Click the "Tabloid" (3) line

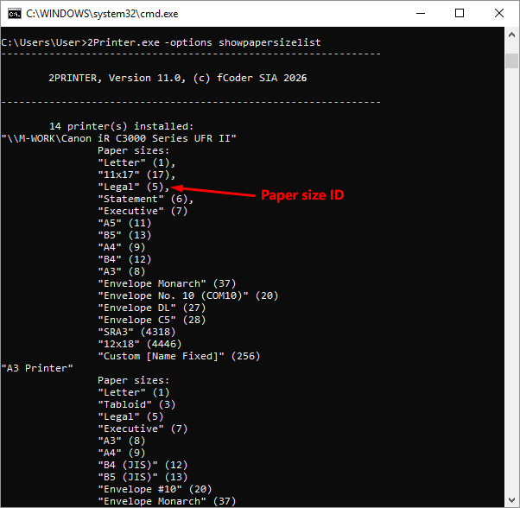click(136, 404)
